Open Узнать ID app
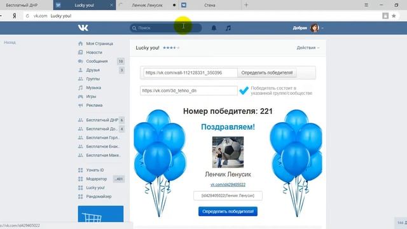 coord(95,170)
